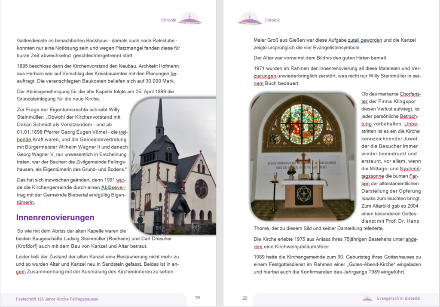The height and width of the screenshot is (307, 440).
Task: Click the name 'Prof. Dr. Hans' in the text
Action: coord(402,221)
